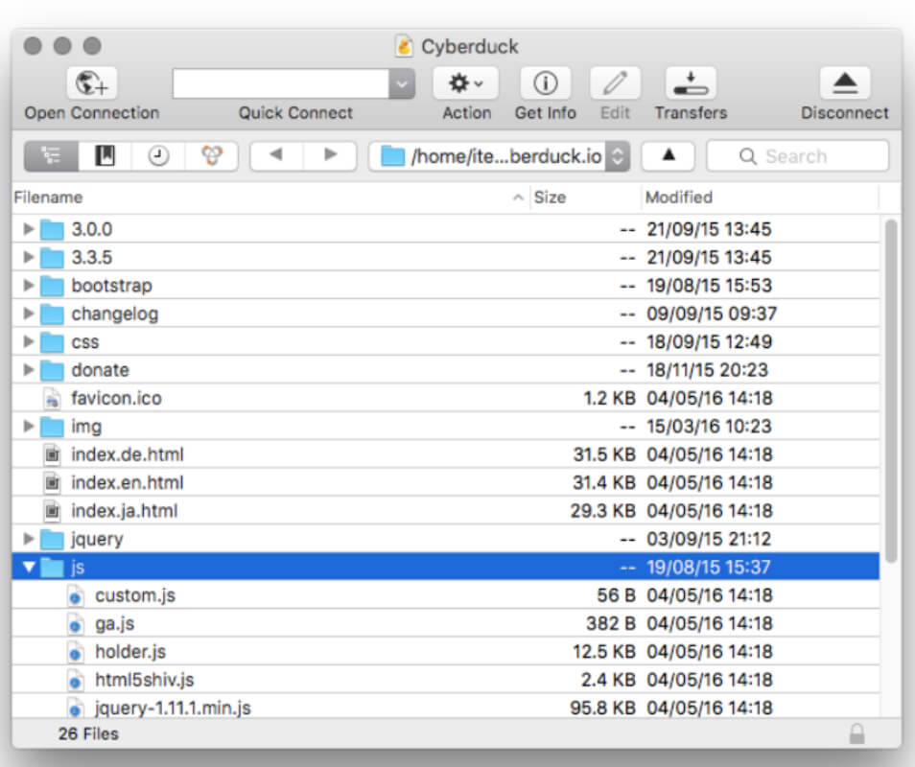Expand the img folder
The width and height of the screenshot is (915, 767).
[28, 426]
